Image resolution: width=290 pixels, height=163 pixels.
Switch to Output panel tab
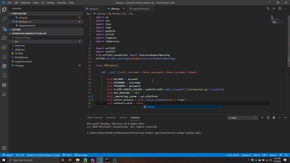[123, 118]
